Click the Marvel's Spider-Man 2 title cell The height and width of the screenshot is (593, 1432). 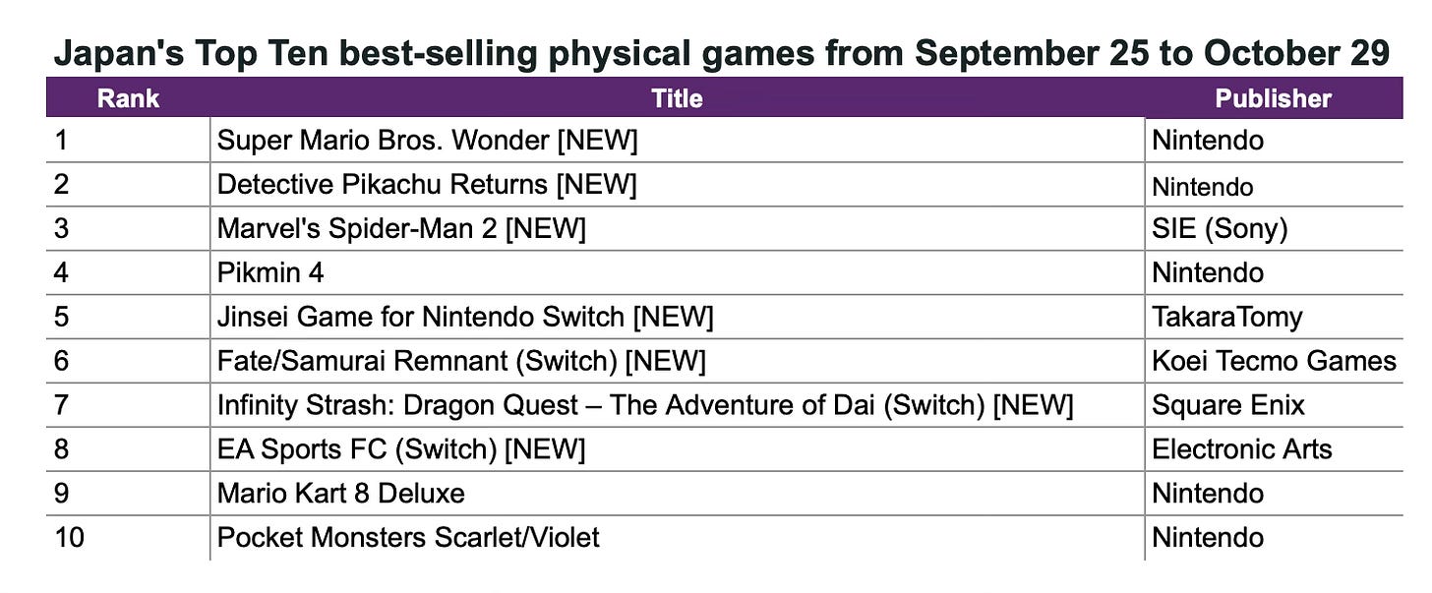point(401,229)
